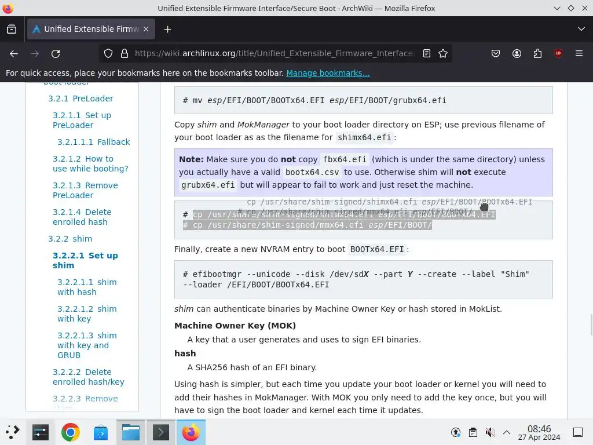The height and width of the screenshot is (445, 593).
Task: Click the inline code bootx64.csv
Action: pos(312,172)
